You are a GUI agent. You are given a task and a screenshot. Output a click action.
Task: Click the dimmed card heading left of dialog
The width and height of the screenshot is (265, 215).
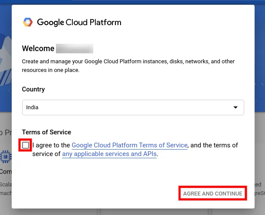point(5,133)
